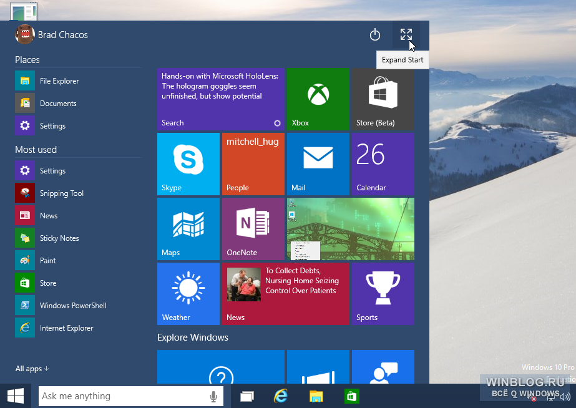Open the Maps tile
This screenshot has height=408, width=576.
coord(188,229)
